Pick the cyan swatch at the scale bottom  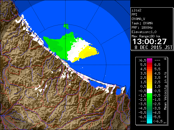(x=150, y=121)
